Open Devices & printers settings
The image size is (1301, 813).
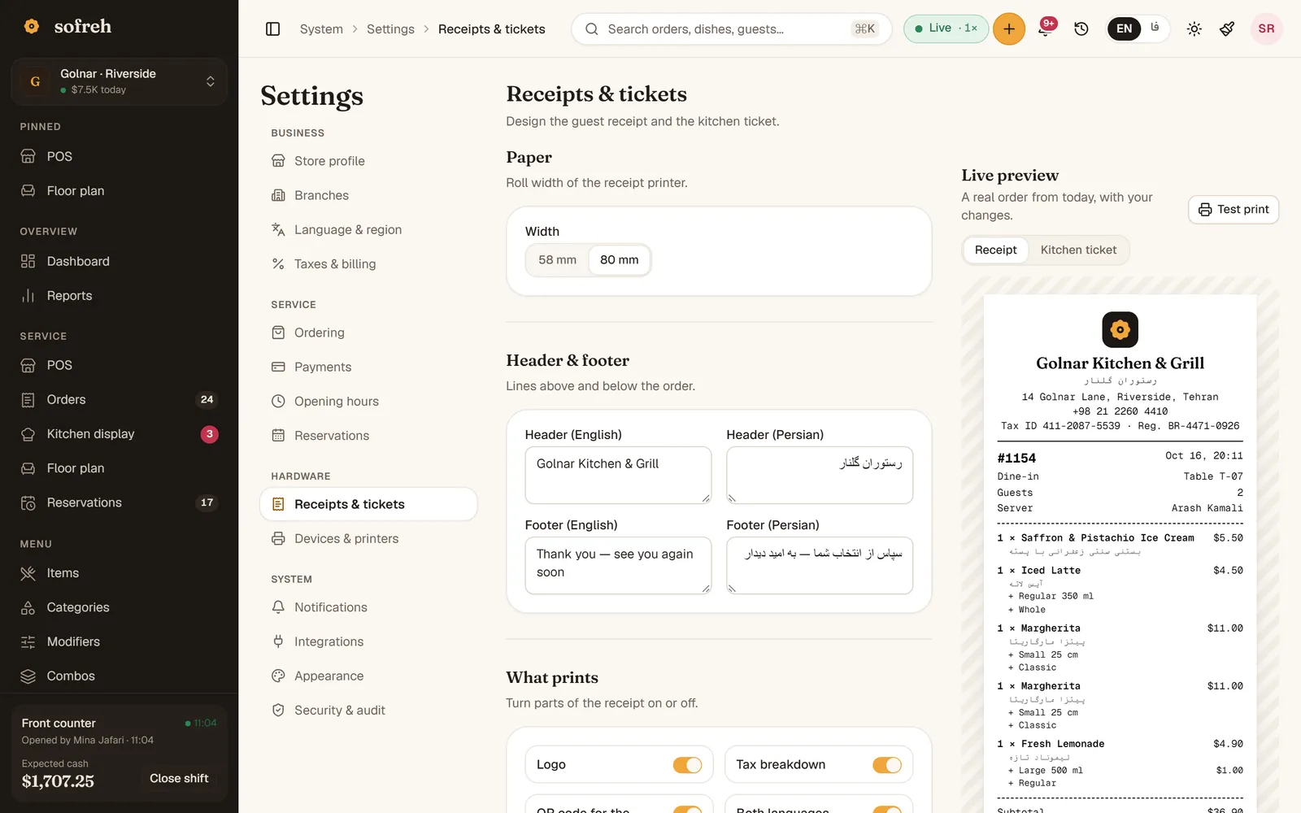point(368,539)
